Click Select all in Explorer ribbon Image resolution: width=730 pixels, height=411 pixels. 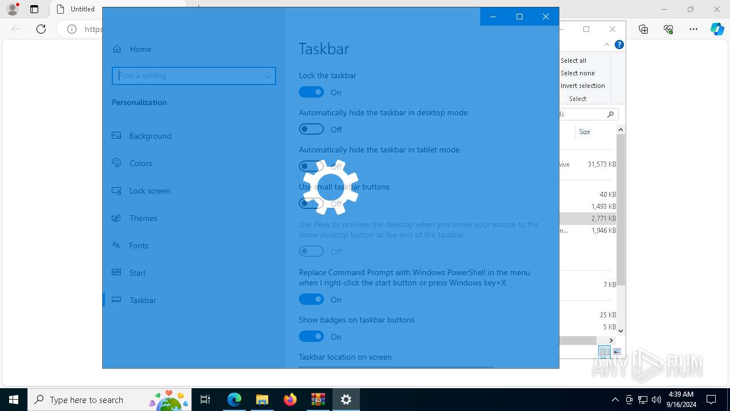point(573,61)
